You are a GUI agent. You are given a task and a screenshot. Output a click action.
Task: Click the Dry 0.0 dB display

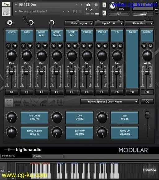tap(79, 117)
